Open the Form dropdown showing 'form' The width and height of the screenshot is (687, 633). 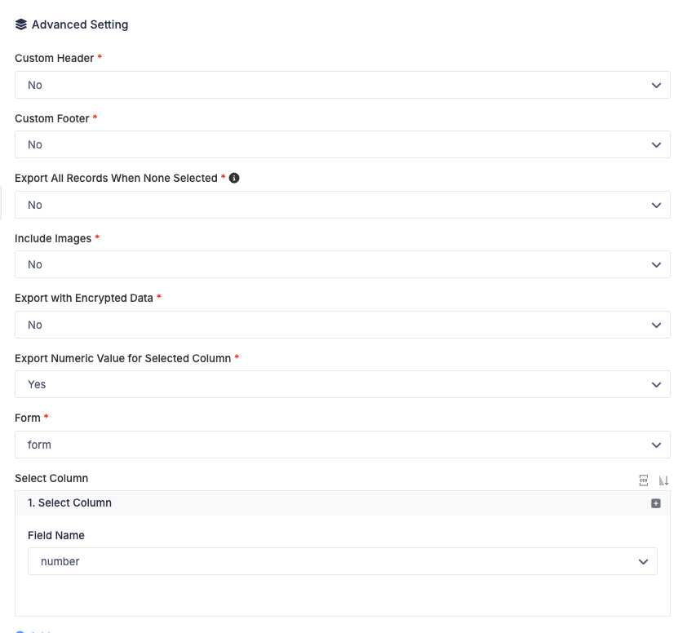tap(342, 445)
